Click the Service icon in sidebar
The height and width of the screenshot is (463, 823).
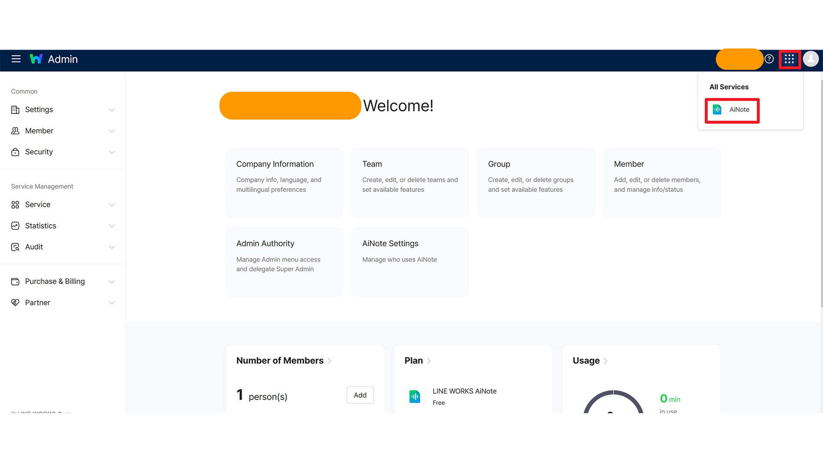(15, 205)
